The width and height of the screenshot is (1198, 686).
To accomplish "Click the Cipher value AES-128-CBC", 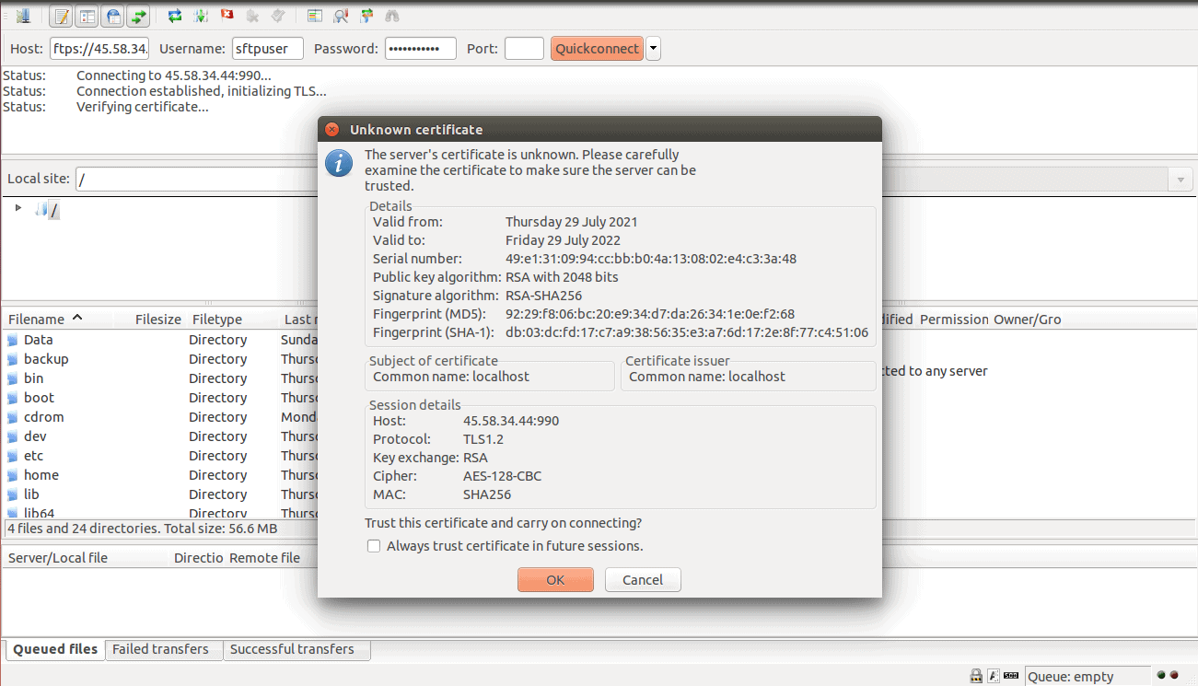I will point(502,476).
